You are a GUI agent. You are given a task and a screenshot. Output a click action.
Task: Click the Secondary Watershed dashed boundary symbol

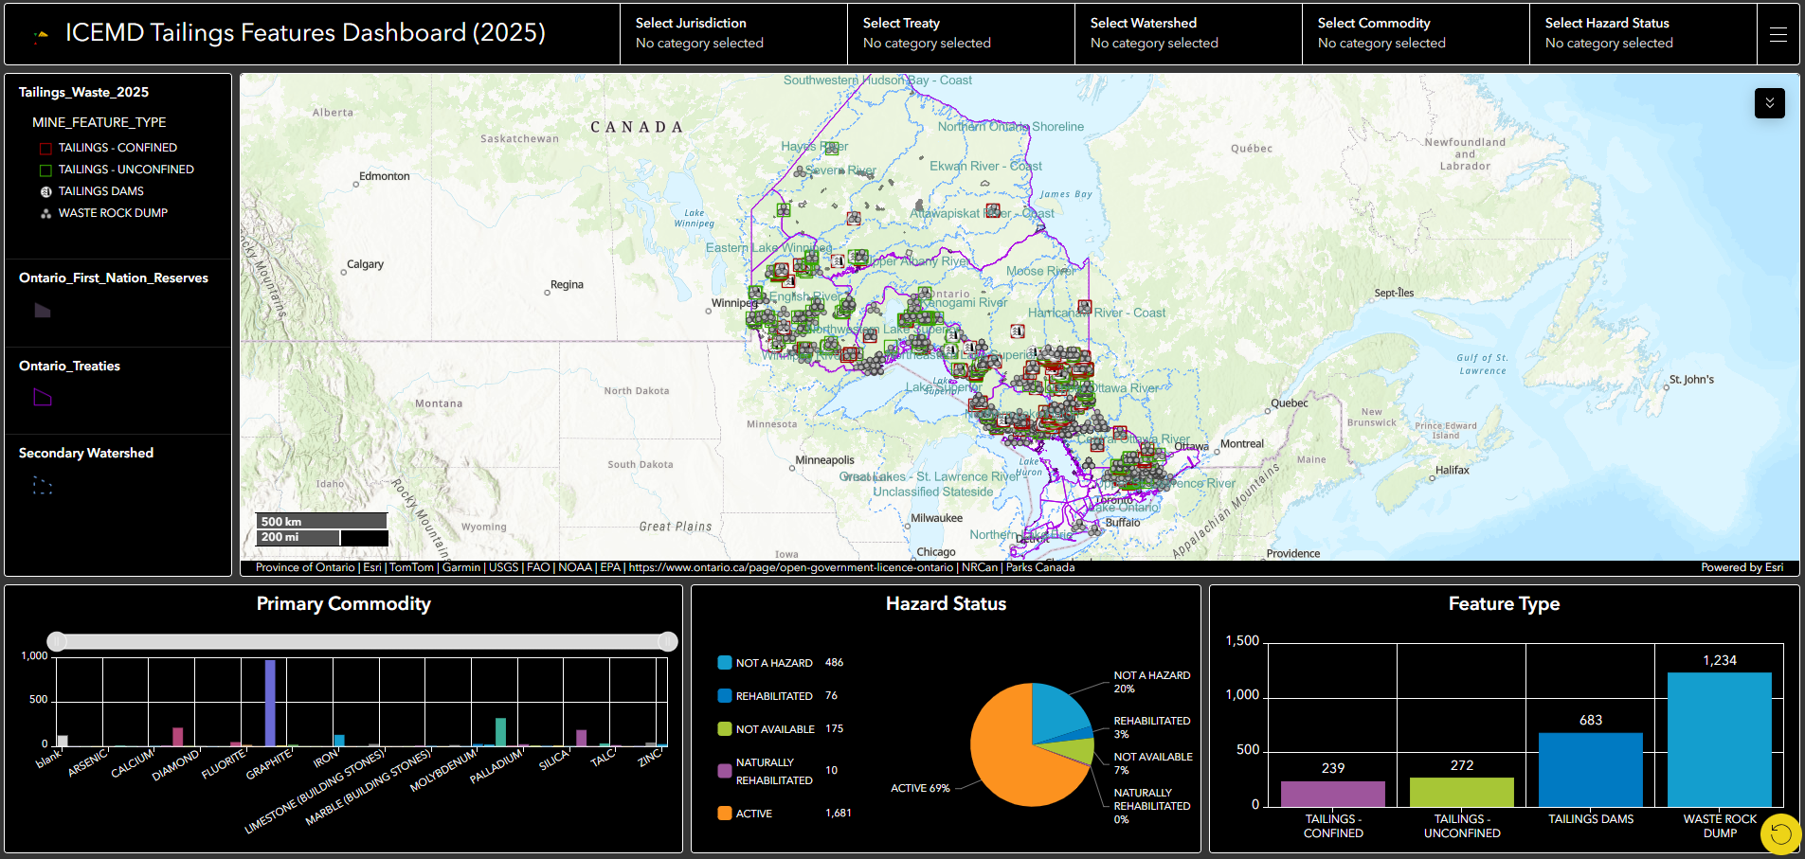coord(42,485)
